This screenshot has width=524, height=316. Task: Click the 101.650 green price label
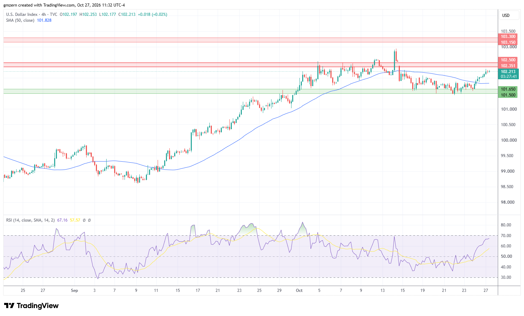508,89
